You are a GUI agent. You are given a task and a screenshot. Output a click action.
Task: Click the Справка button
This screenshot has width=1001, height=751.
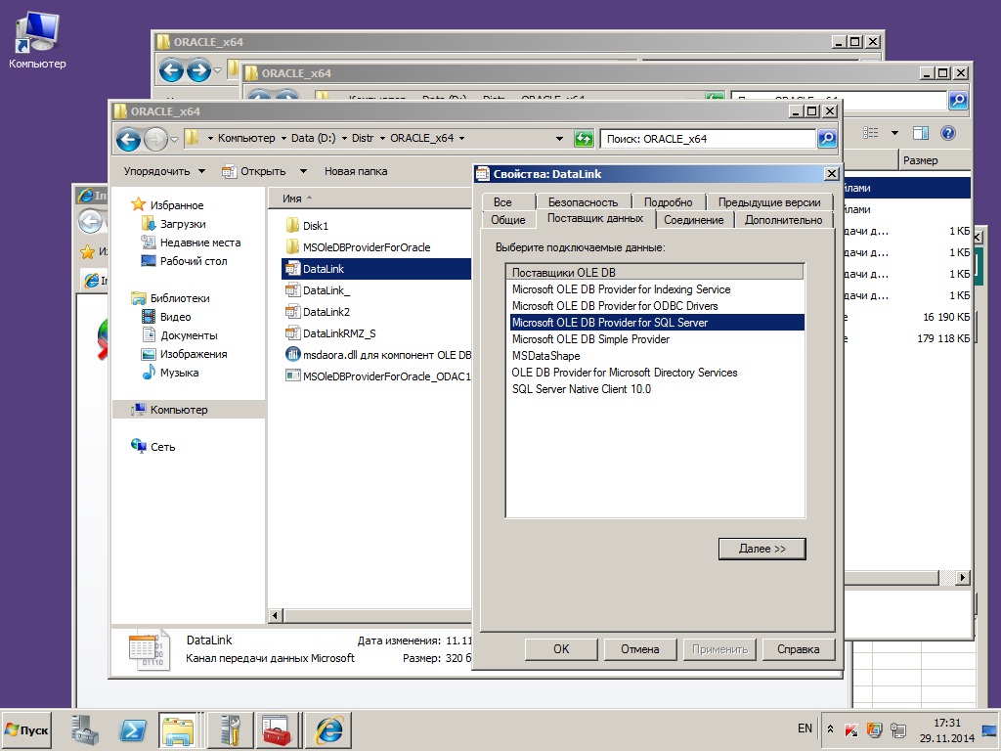(798, 649)
